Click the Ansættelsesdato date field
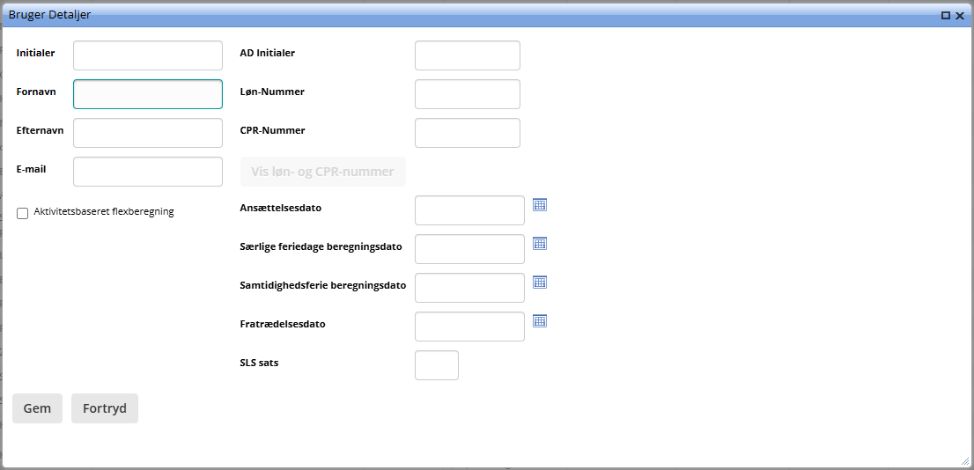Screen dimensions: 974x470 [x=469, y=210]
